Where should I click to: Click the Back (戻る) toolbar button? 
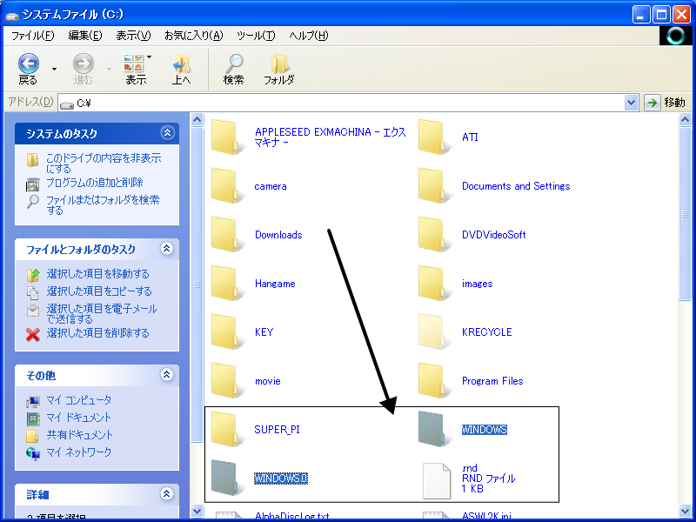point(29,70)
